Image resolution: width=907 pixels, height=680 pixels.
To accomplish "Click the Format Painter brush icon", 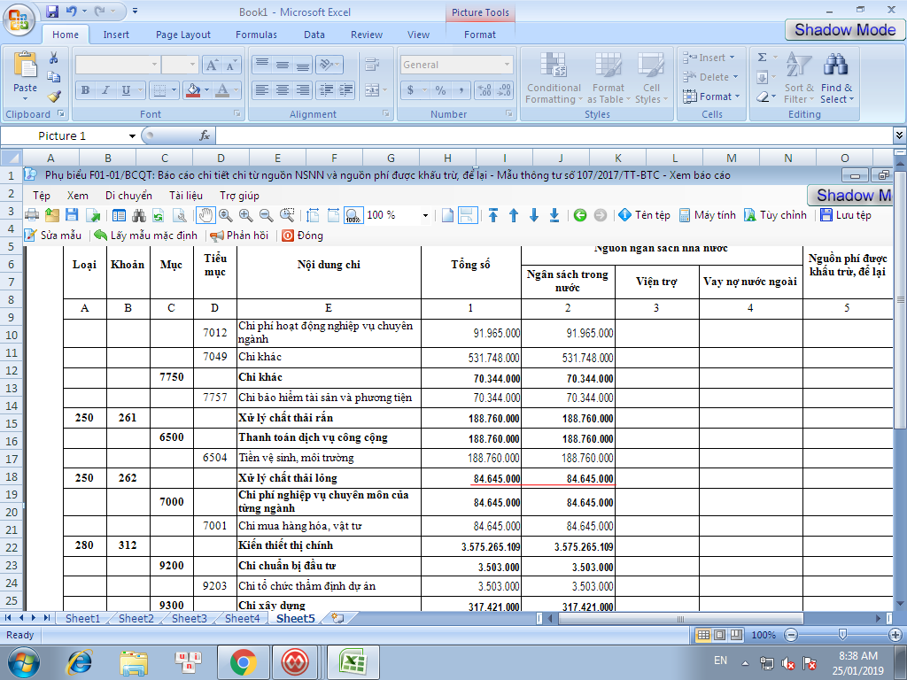I will 54,97.
